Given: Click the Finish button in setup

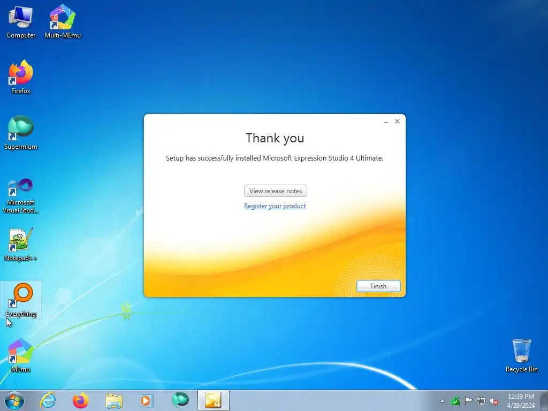Looking at the screenshot, I should [378, 286].
